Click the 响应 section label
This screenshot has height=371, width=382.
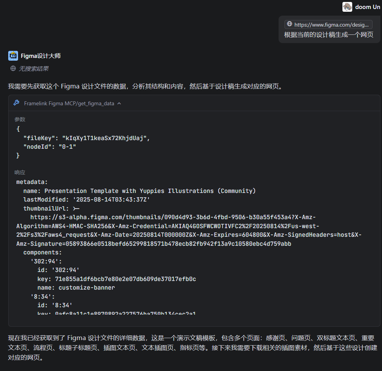coord(20,173)
